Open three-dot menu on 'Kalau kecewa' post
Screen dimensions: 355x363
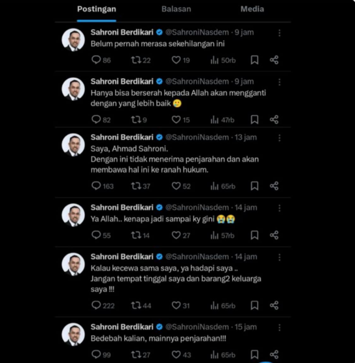tap(279, 257)
